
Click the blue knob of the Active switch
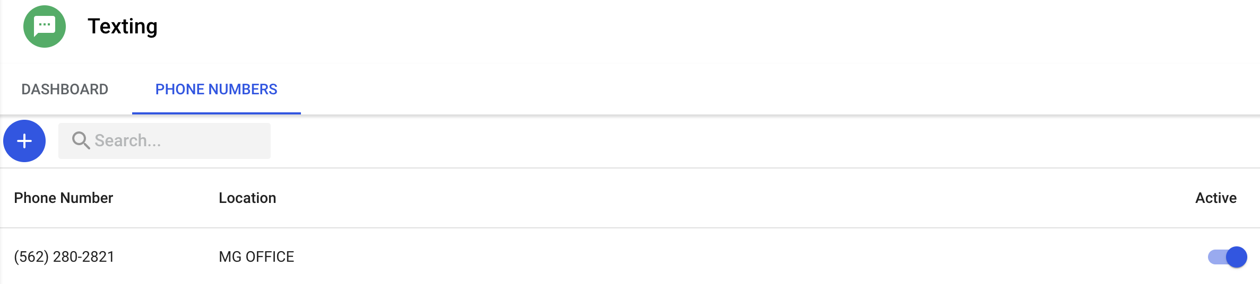[x=1237, y=258]
